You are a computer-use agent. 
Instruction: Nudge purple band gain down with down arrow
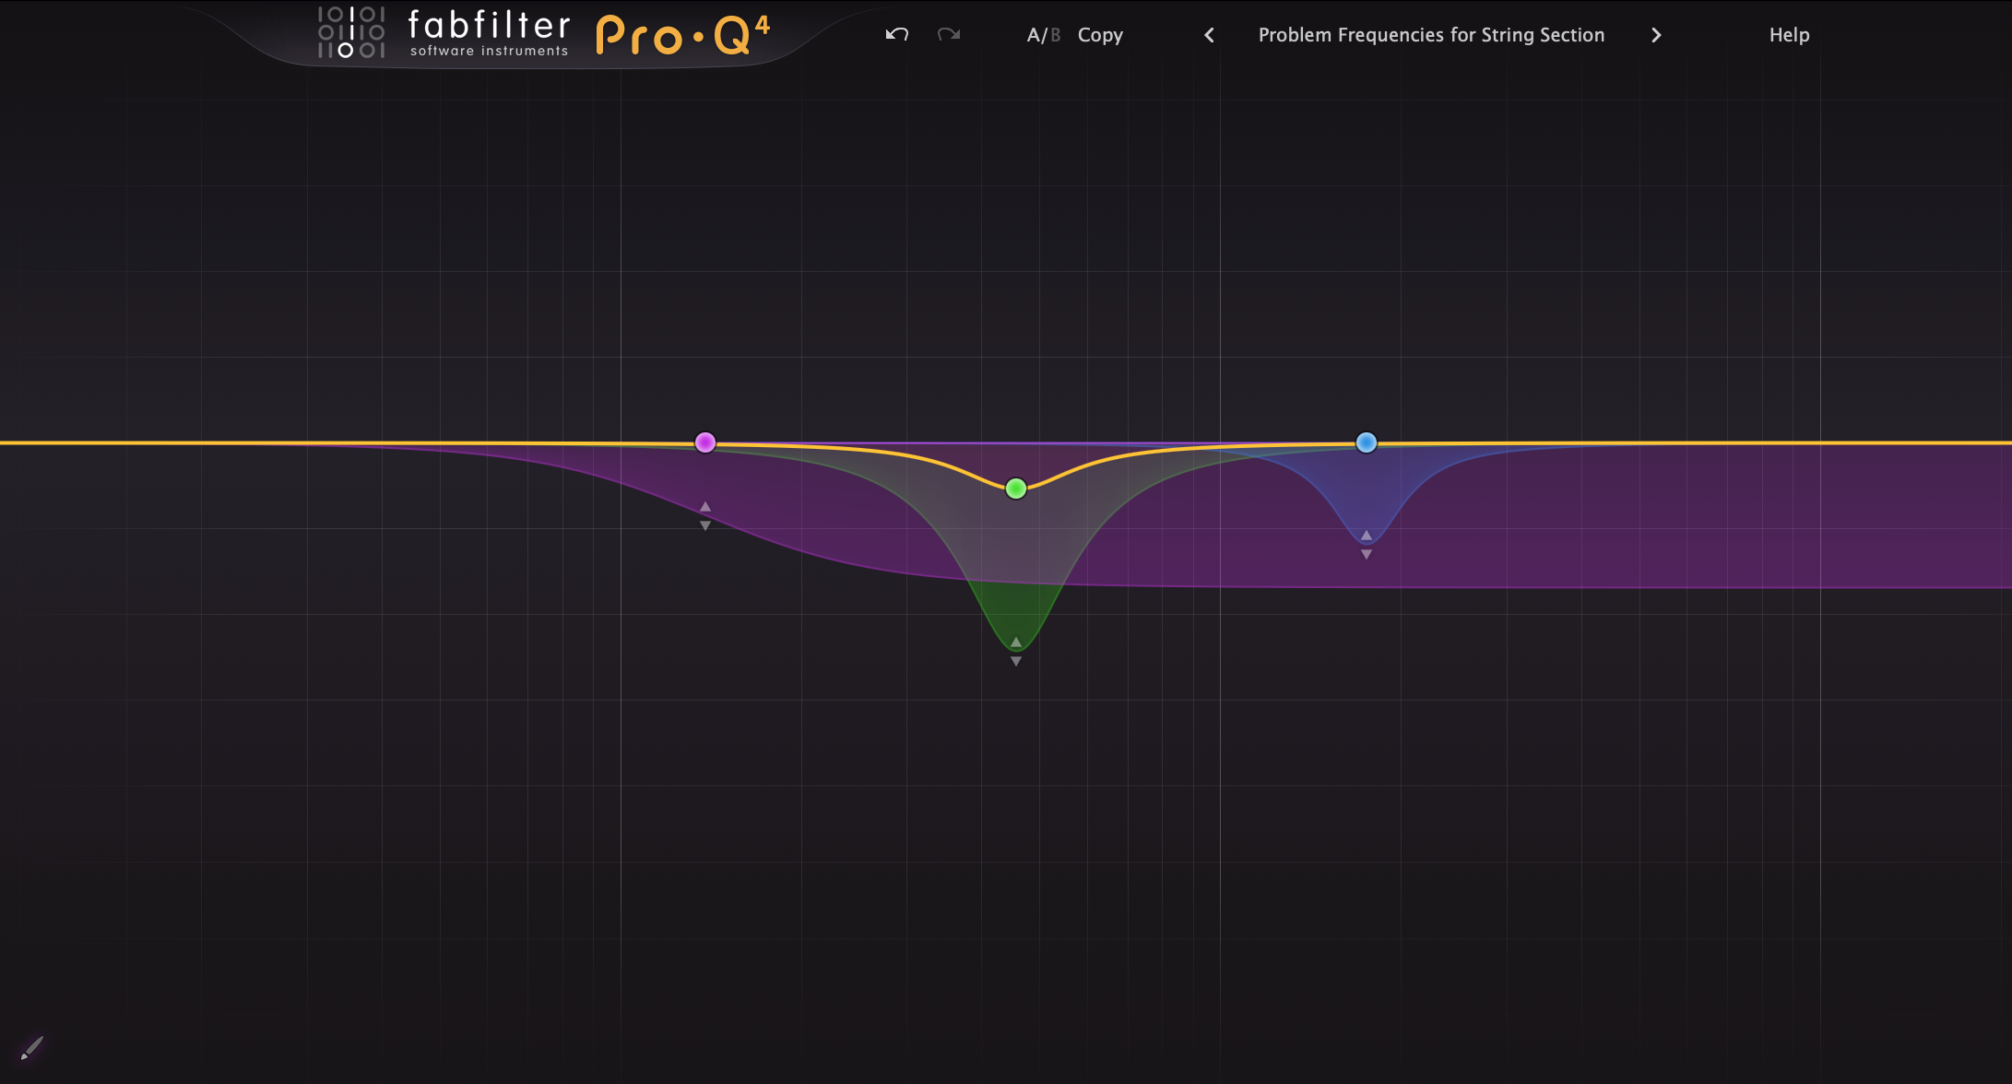click(x=705, y=524)
